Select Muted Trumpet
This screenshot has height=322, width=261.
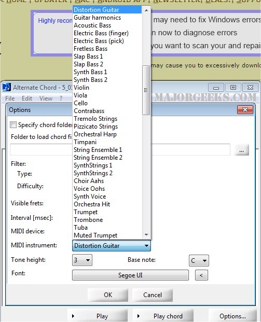point(107,235)
